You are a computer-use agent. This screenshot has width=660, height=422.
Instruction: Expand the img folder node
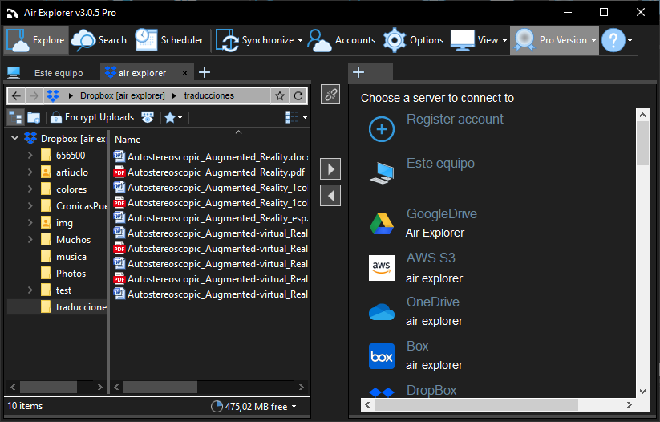point(30,223)
